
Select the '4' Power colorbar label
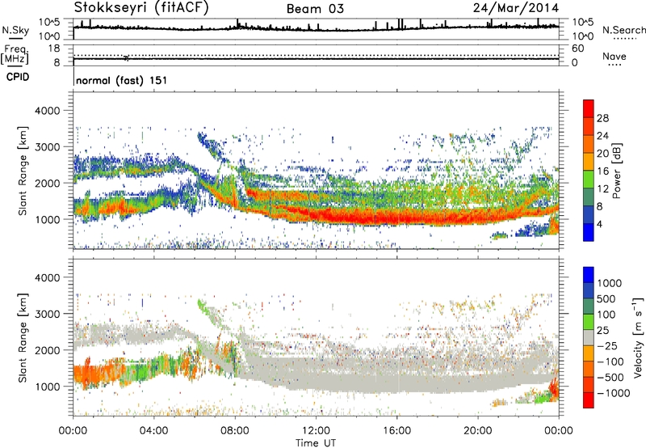click(x=600, y=224)
